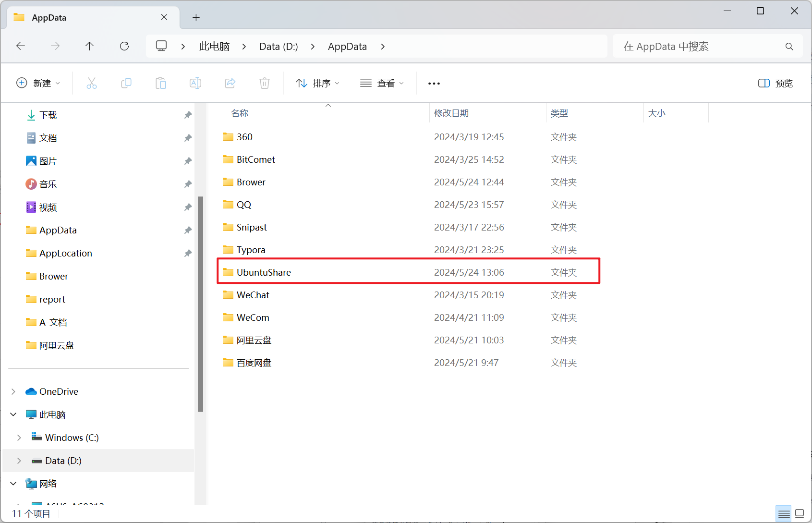The image size is (812, 523).
Task: Open the more options ellipsis menu
Action: point(434,84)
